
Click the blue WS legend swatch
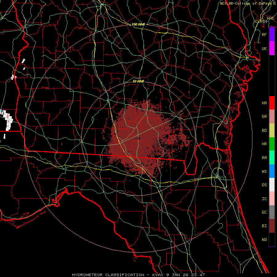point(272,171)
